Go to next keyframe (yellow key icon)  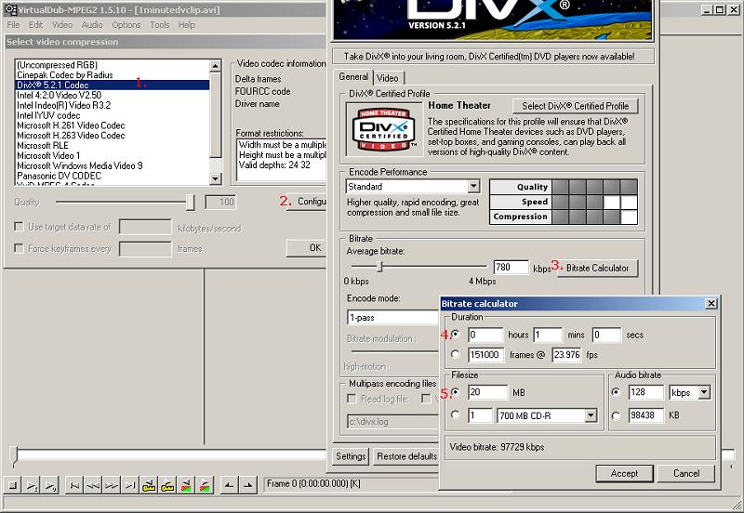167,485
